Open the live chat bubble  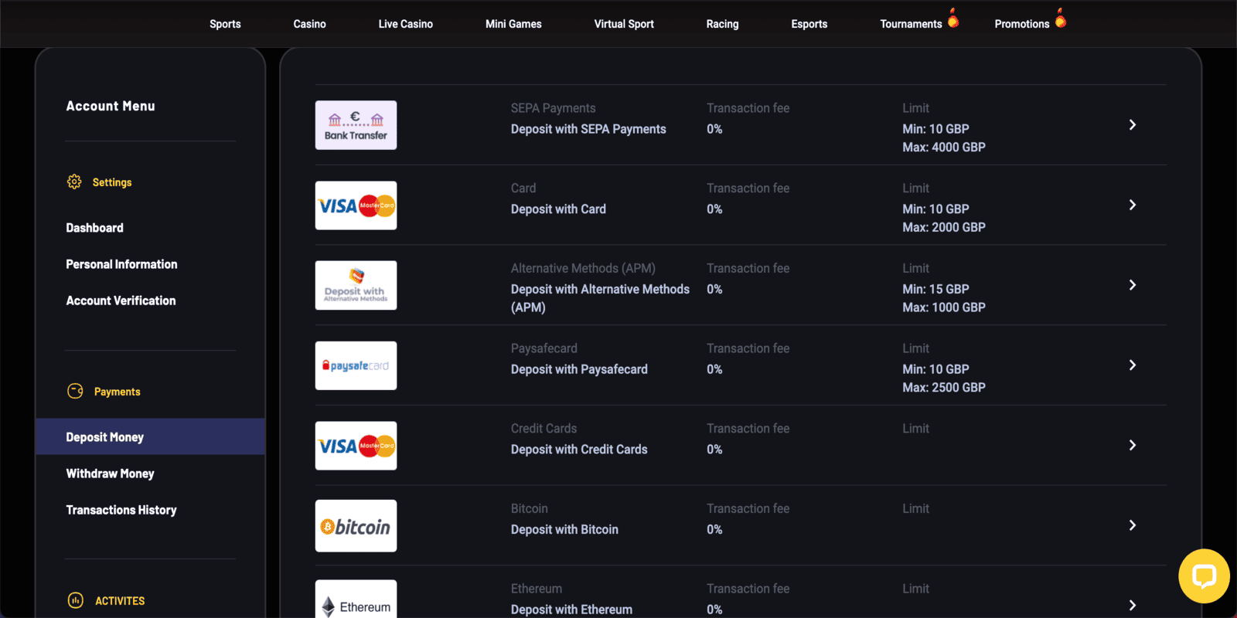pos(1204,576)
